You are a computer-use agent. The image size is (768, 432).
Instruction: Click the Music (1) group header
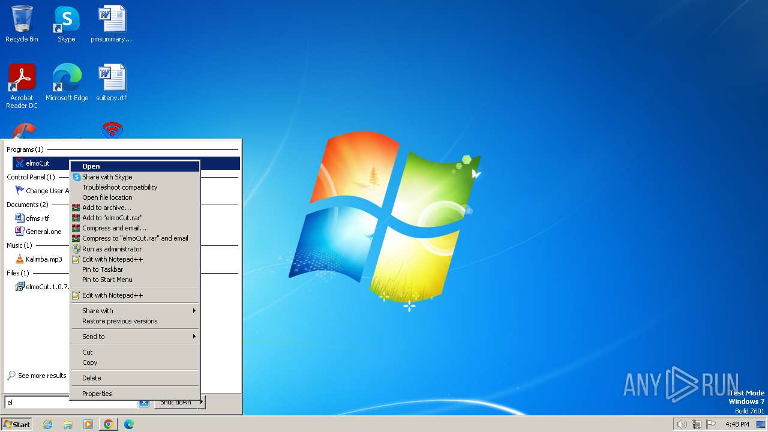coord(19,245)
